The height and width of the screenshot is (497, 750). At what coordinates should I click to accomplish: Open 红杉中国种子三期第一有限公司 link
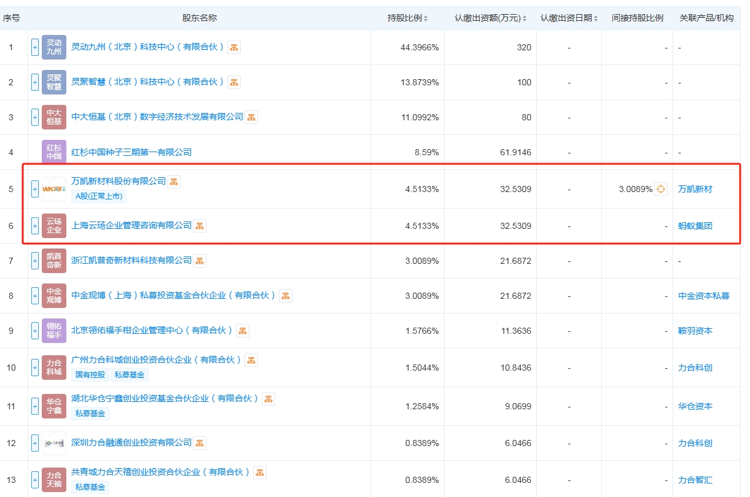pyautogui.click(x=131, y=152)
